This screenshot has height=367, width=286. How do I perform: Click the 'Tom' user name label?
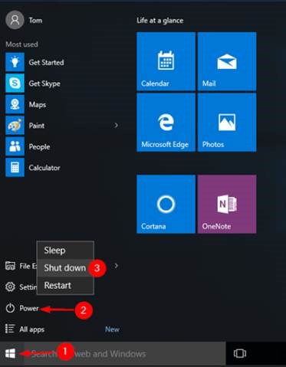pos(35,20)
